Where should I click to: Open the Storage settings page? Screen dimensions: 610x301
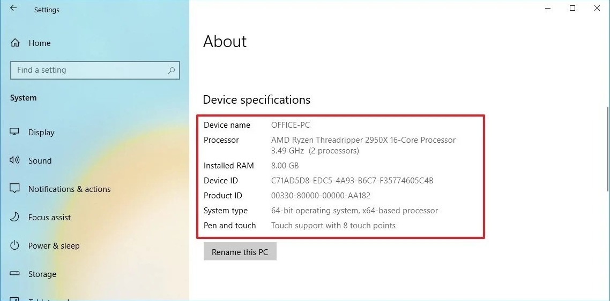pos(42,274)
